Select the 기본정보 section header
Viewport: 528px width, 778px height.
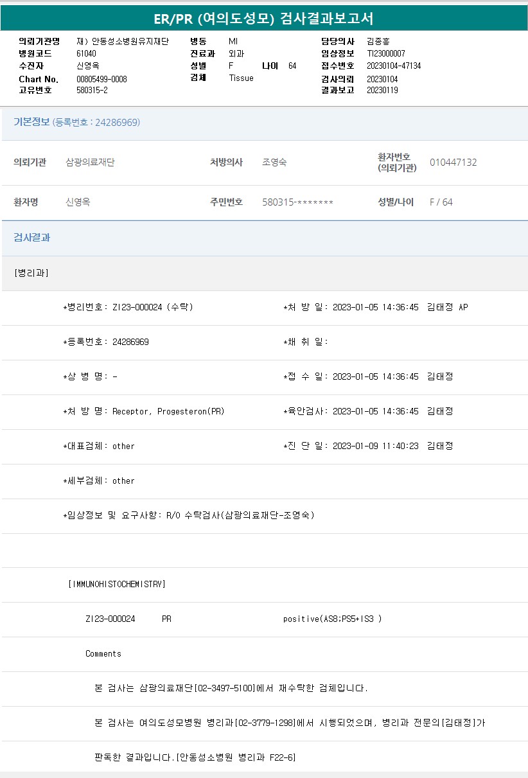(32, 122)
